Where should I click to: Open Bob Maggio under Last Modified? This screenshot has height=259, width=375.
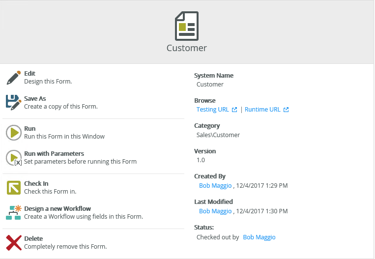215,211
